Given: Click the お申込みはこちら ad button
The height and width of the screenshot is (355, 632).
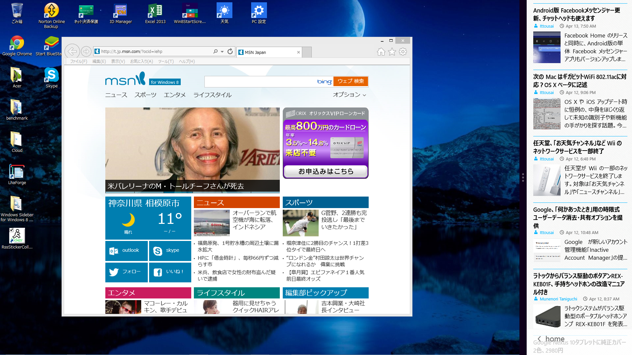Looking at the screenshot, I should pos(326,171).
